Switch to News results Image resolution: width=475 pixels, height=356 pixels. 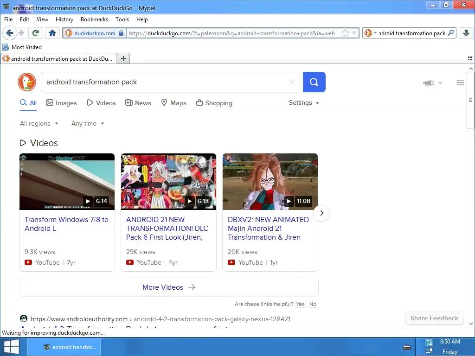click(138, 103)
